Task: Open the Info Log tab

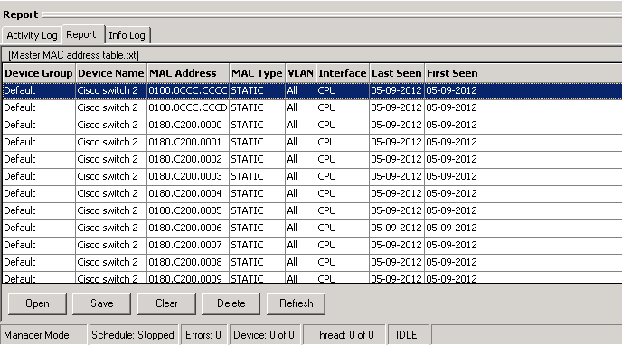Action: (x=127, y=35)
